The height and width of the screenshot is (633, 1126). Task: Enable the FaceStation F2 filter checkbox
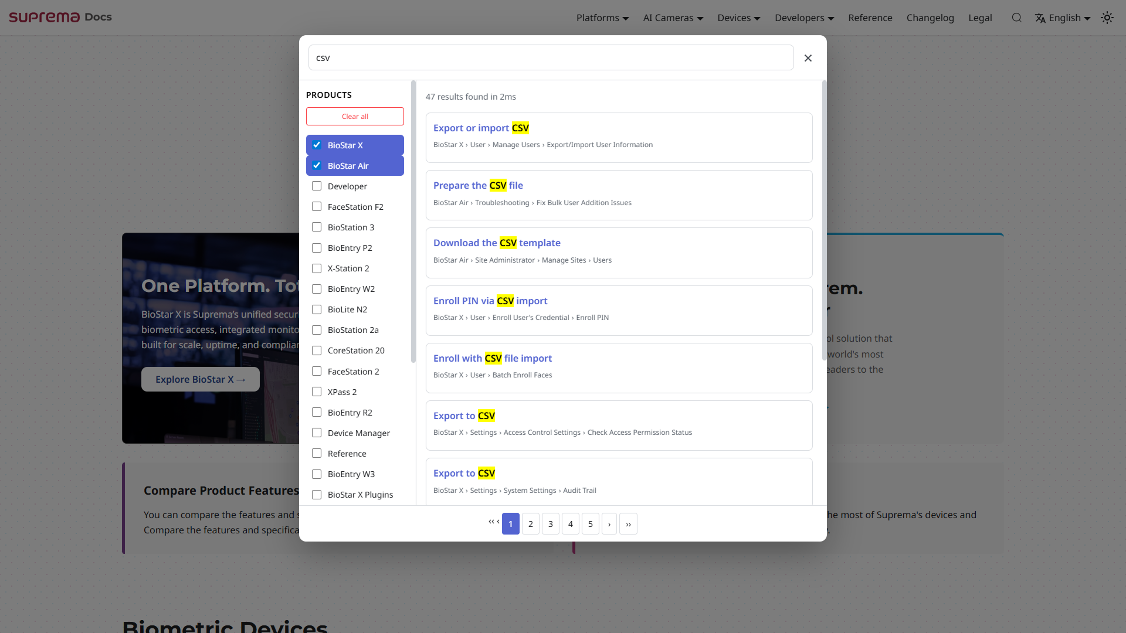[317, 206]
